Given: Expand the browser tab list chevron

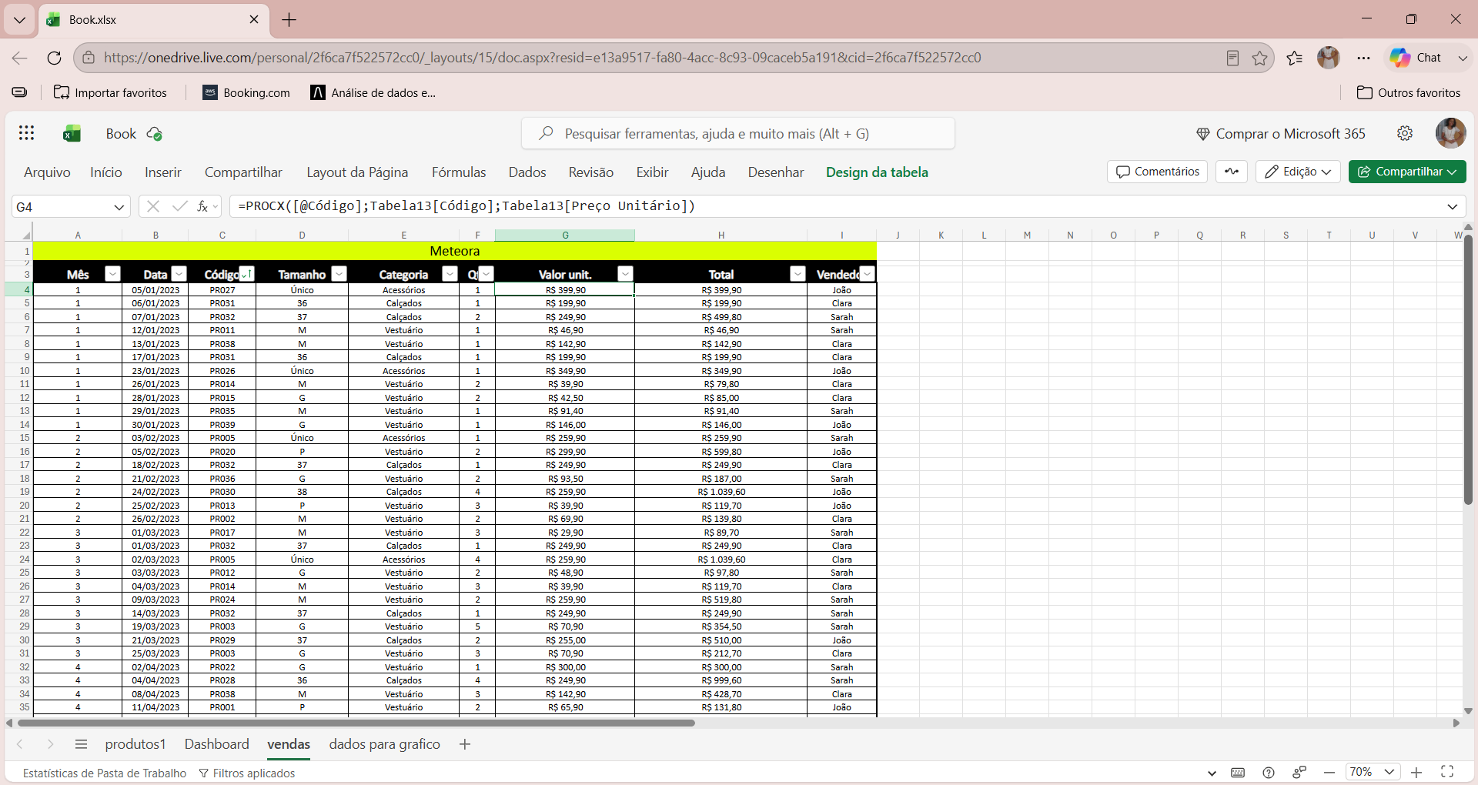Looking at the screenshot, I should 19,20.
